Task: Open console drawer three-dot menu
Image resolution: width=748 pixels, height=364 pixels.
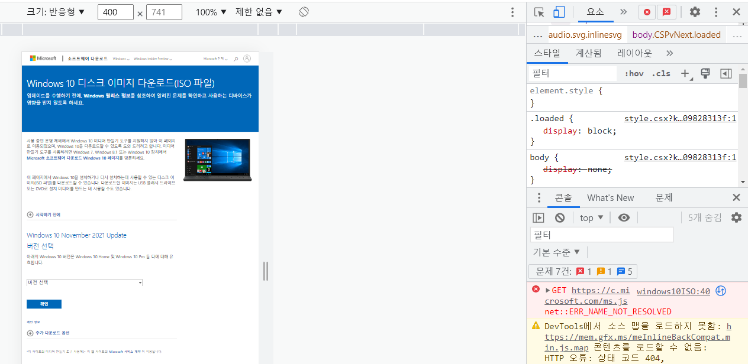Action: click(539, 197)
